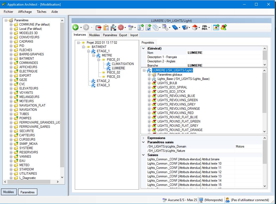This screenshot has width=276, height=204.
Task: Expand the Lights_Base node
Action: [x=149, y=79]
